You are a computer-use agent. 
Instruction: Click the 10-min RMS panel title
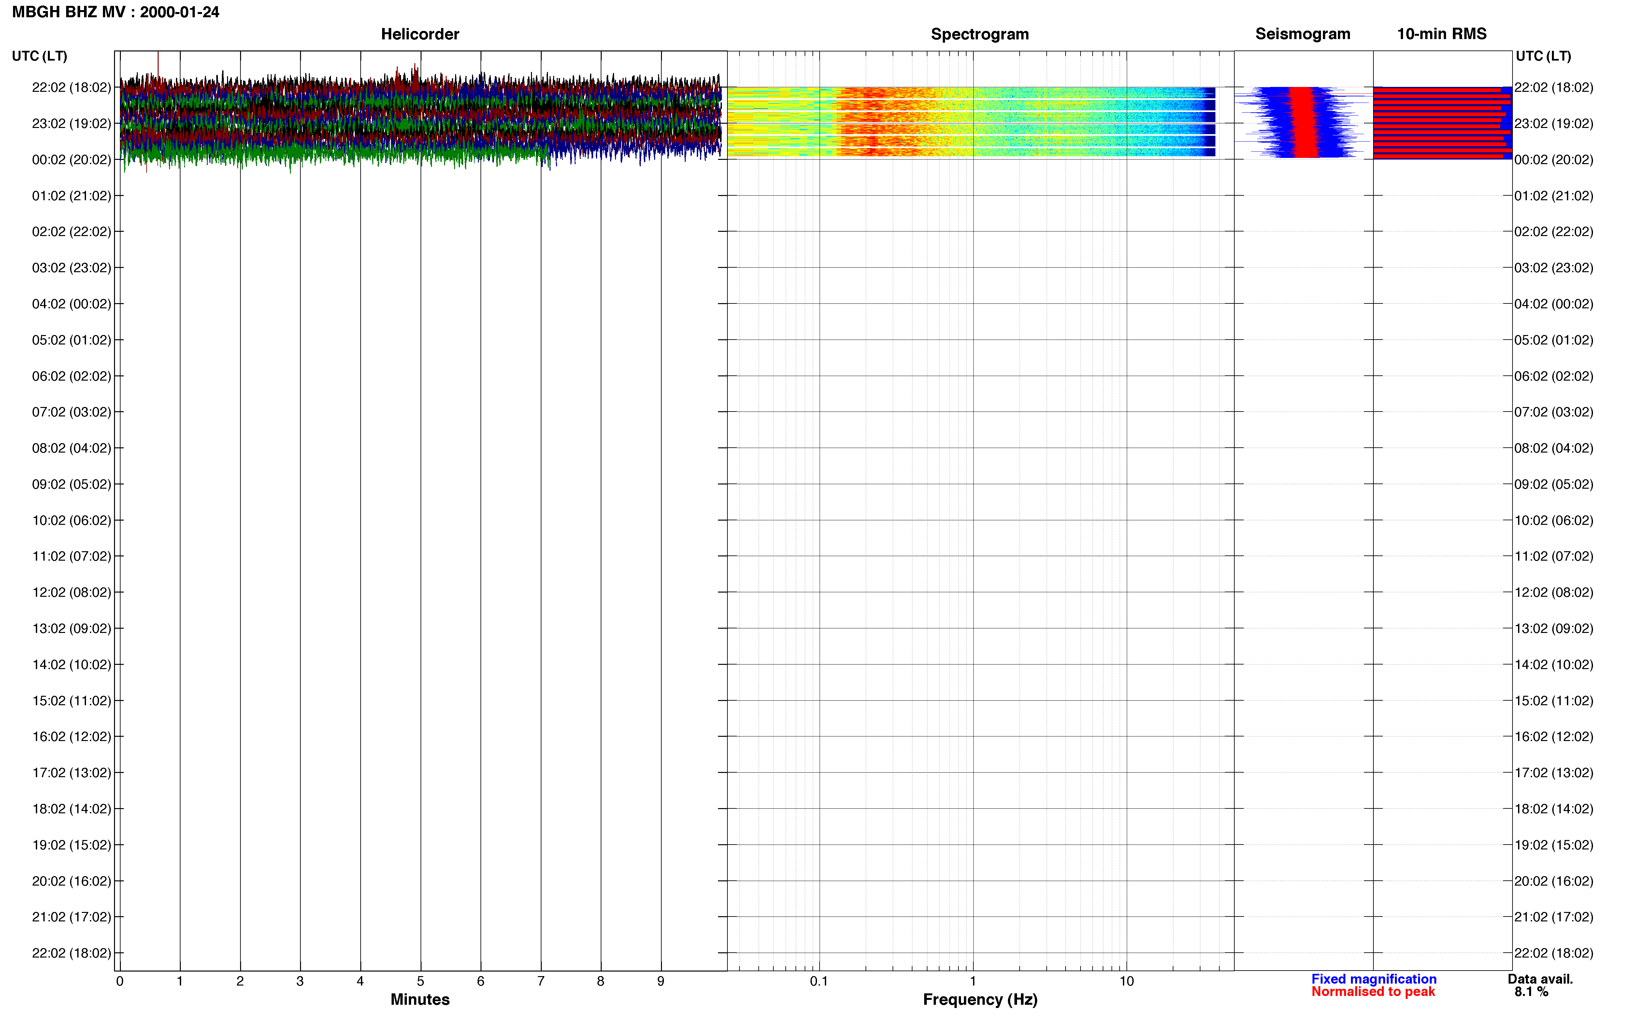1441,34
